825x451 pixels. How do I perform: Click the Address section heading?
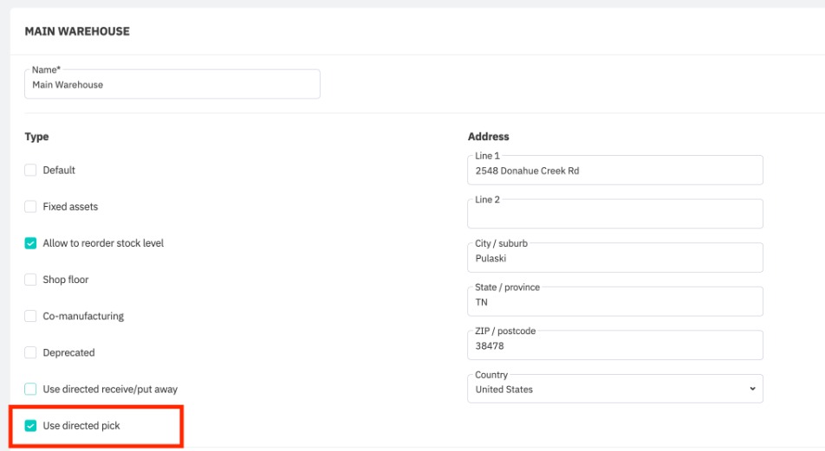pos(488,137)
